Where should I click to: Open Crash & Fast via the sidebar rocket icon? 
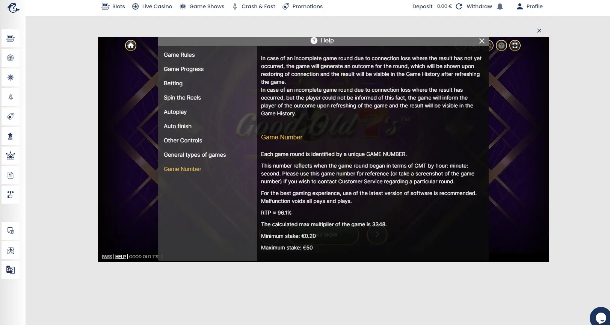(x=11, y=97)
